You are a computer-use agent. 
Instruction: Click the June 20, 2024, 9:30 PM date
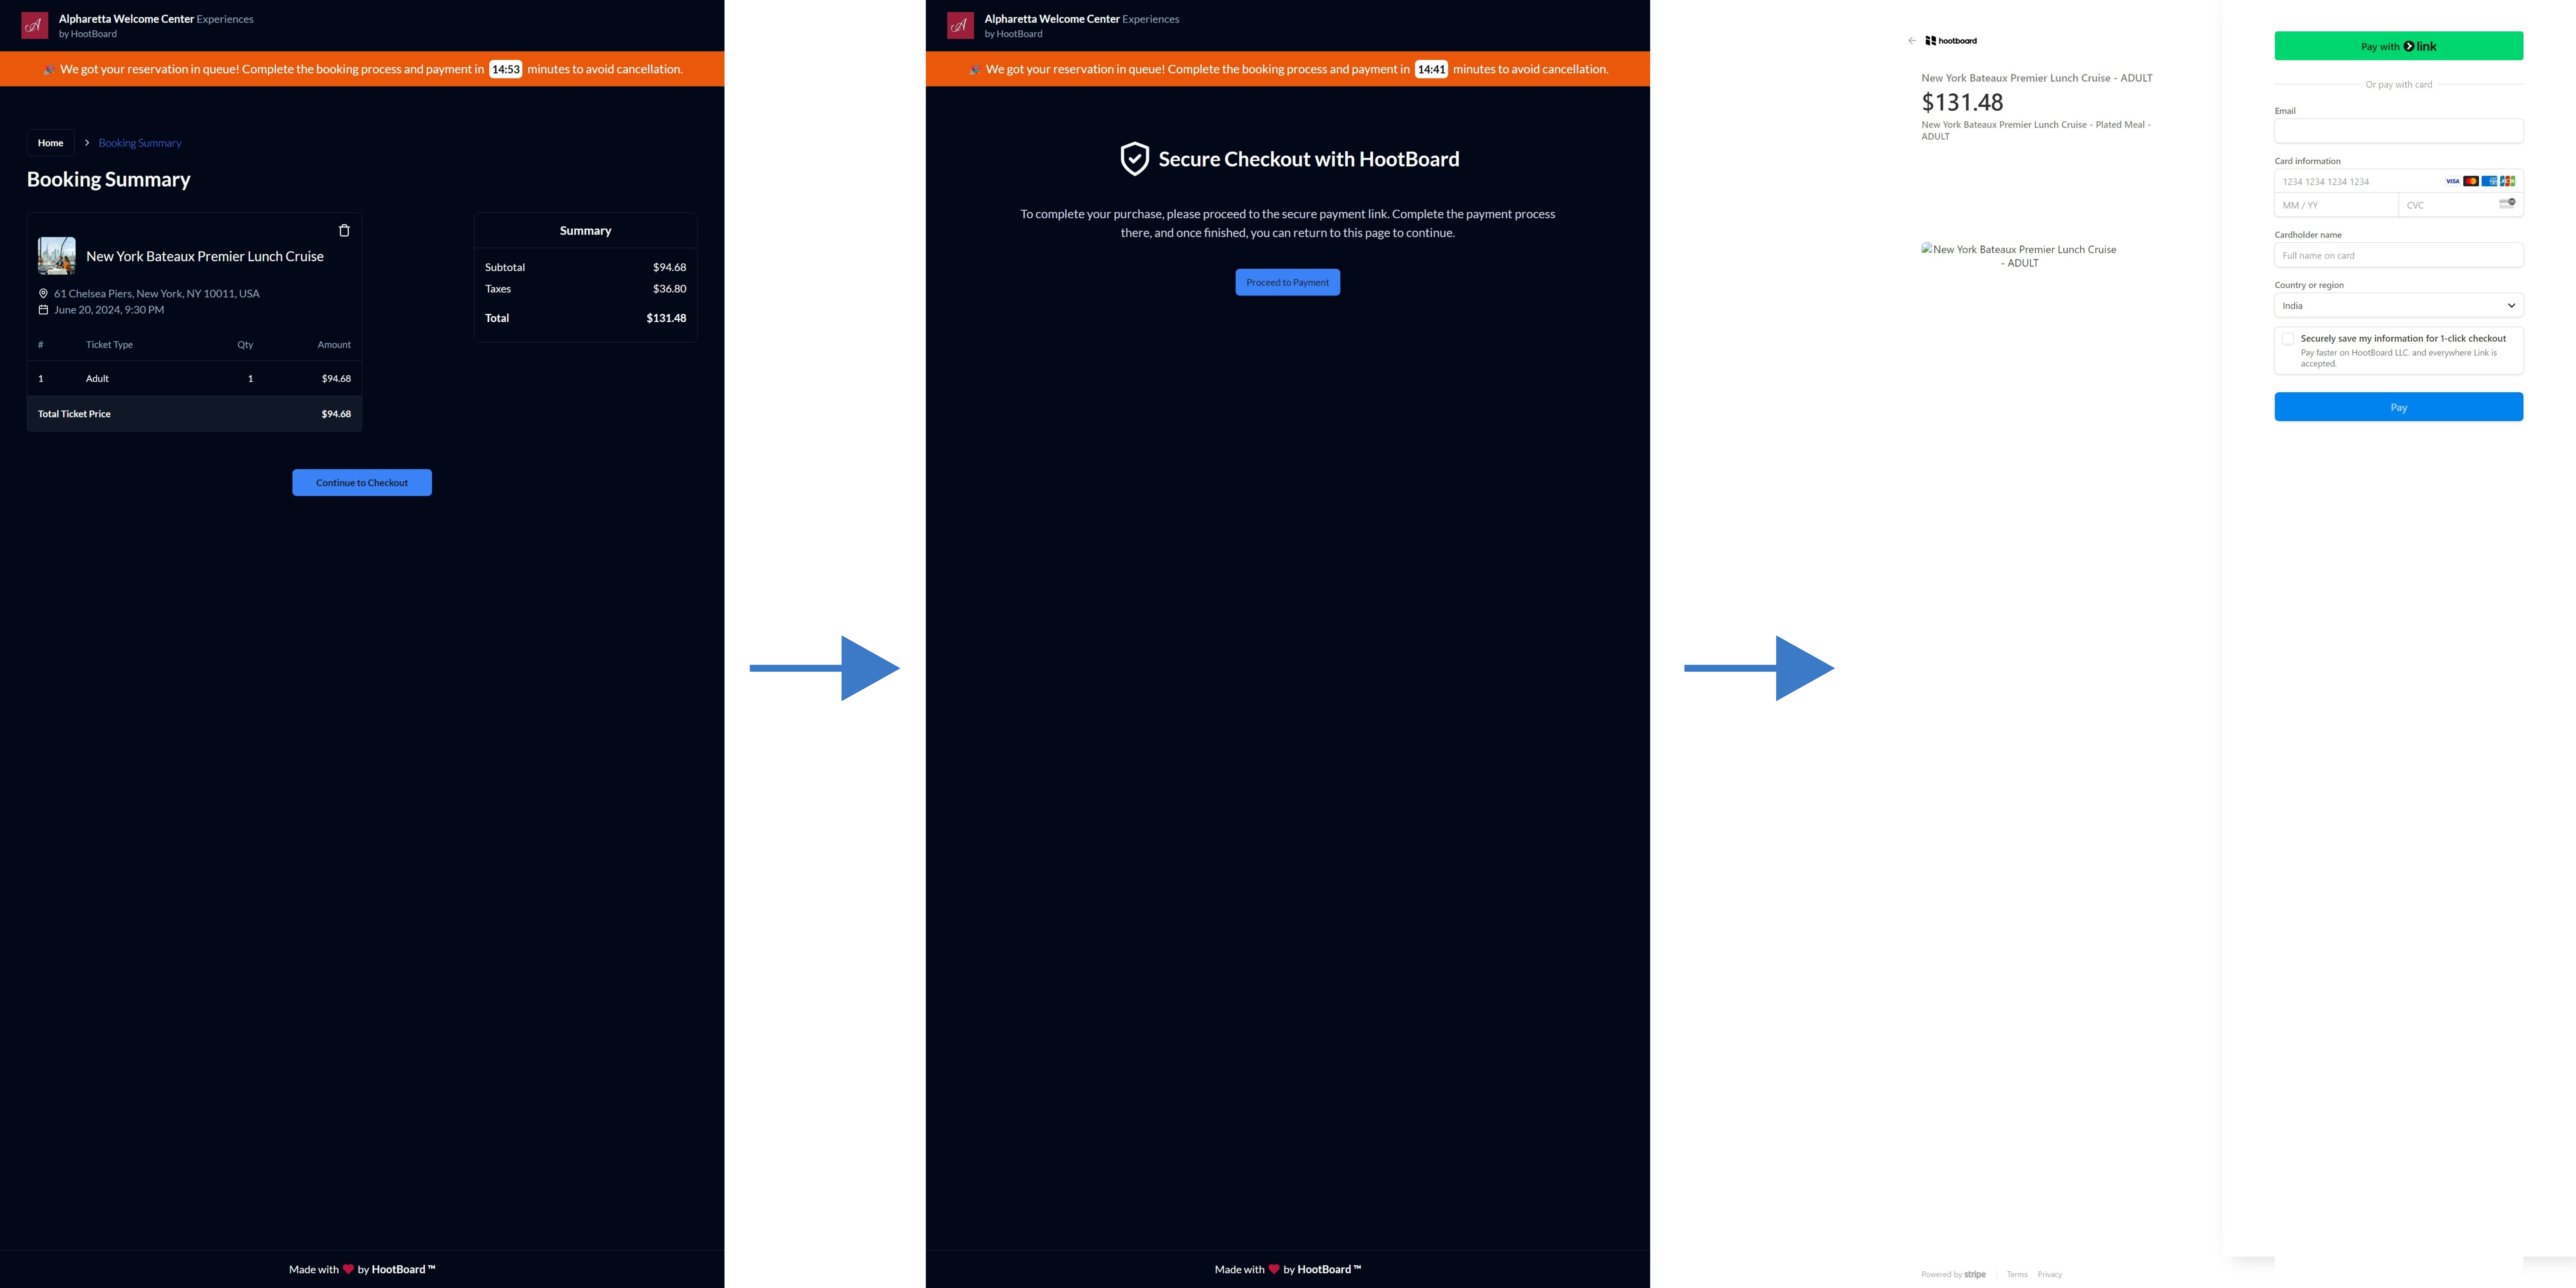click(x=109, y=310)
